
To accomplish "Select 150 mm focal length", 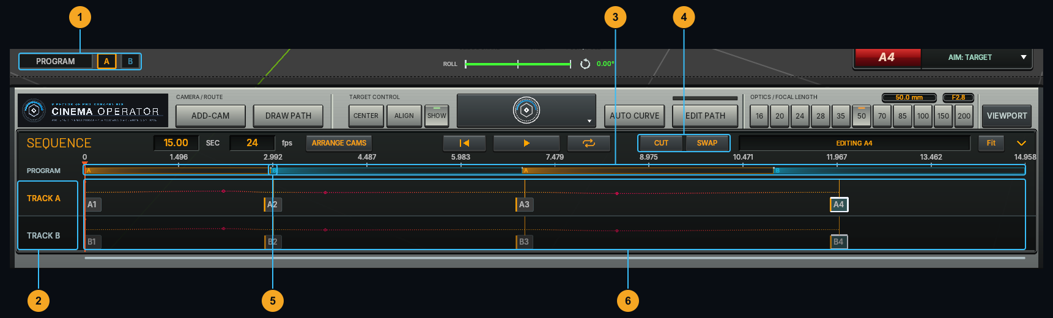I will (x=944, y=116).
